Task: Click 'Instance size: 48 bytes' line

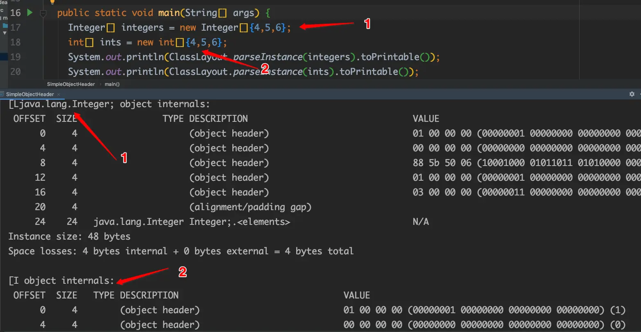Action: 69,237
